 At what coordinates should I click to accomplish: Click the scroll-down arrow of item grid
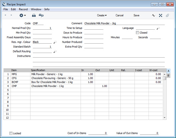click(x=165, y=118)
